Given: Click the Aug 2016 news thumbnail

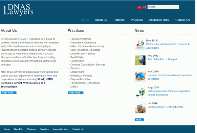Looking at the screenshot, I should coord(140,92).
